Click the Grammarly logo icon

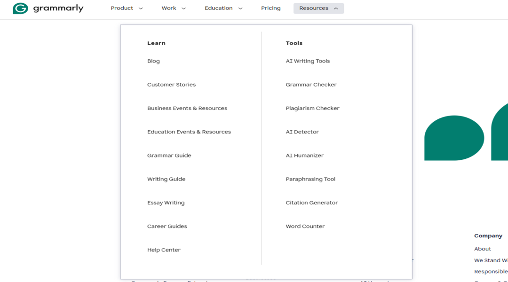click(x=20, y=8)
